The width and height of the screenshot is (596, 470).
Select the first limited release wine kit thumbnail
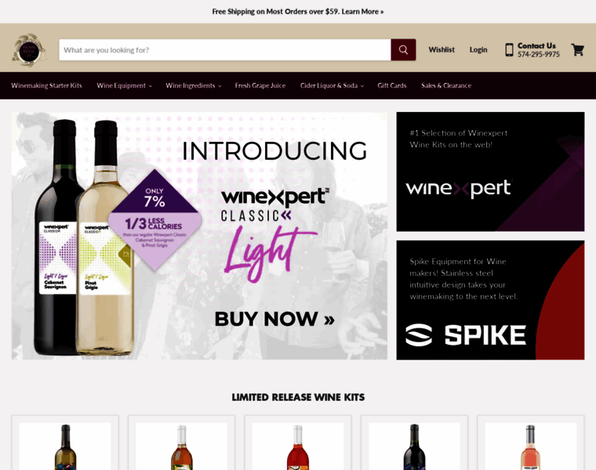point(65,446)
